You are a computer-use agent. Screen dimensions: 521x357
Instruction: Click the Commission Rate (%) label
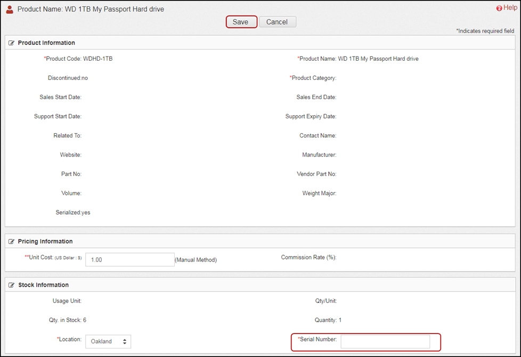[308, 257]
